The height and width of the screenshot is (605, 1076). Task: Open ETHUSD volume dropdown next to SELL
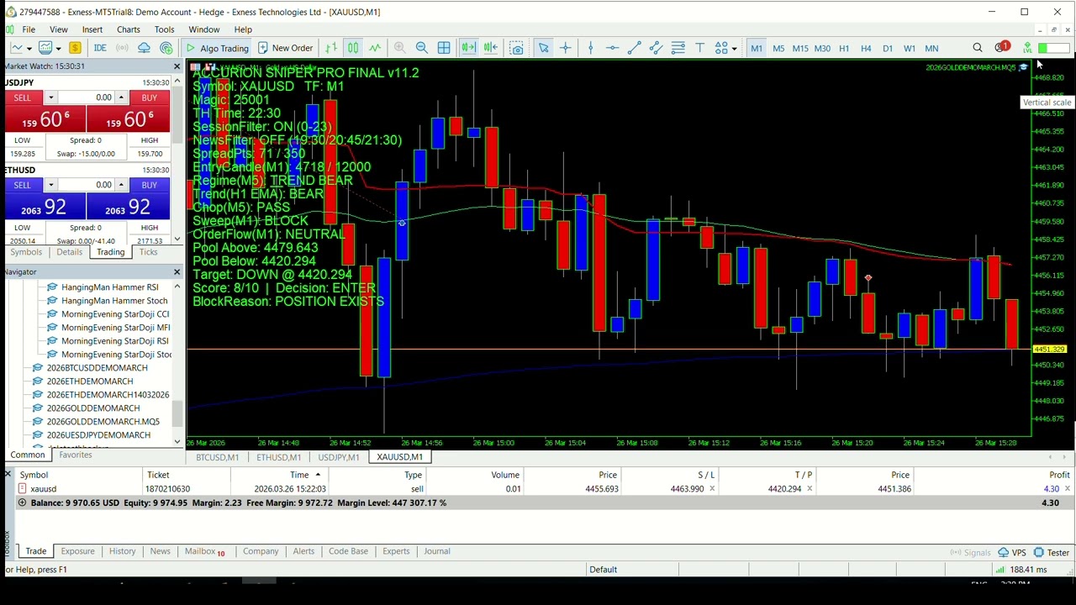click(x=50, y=185)
